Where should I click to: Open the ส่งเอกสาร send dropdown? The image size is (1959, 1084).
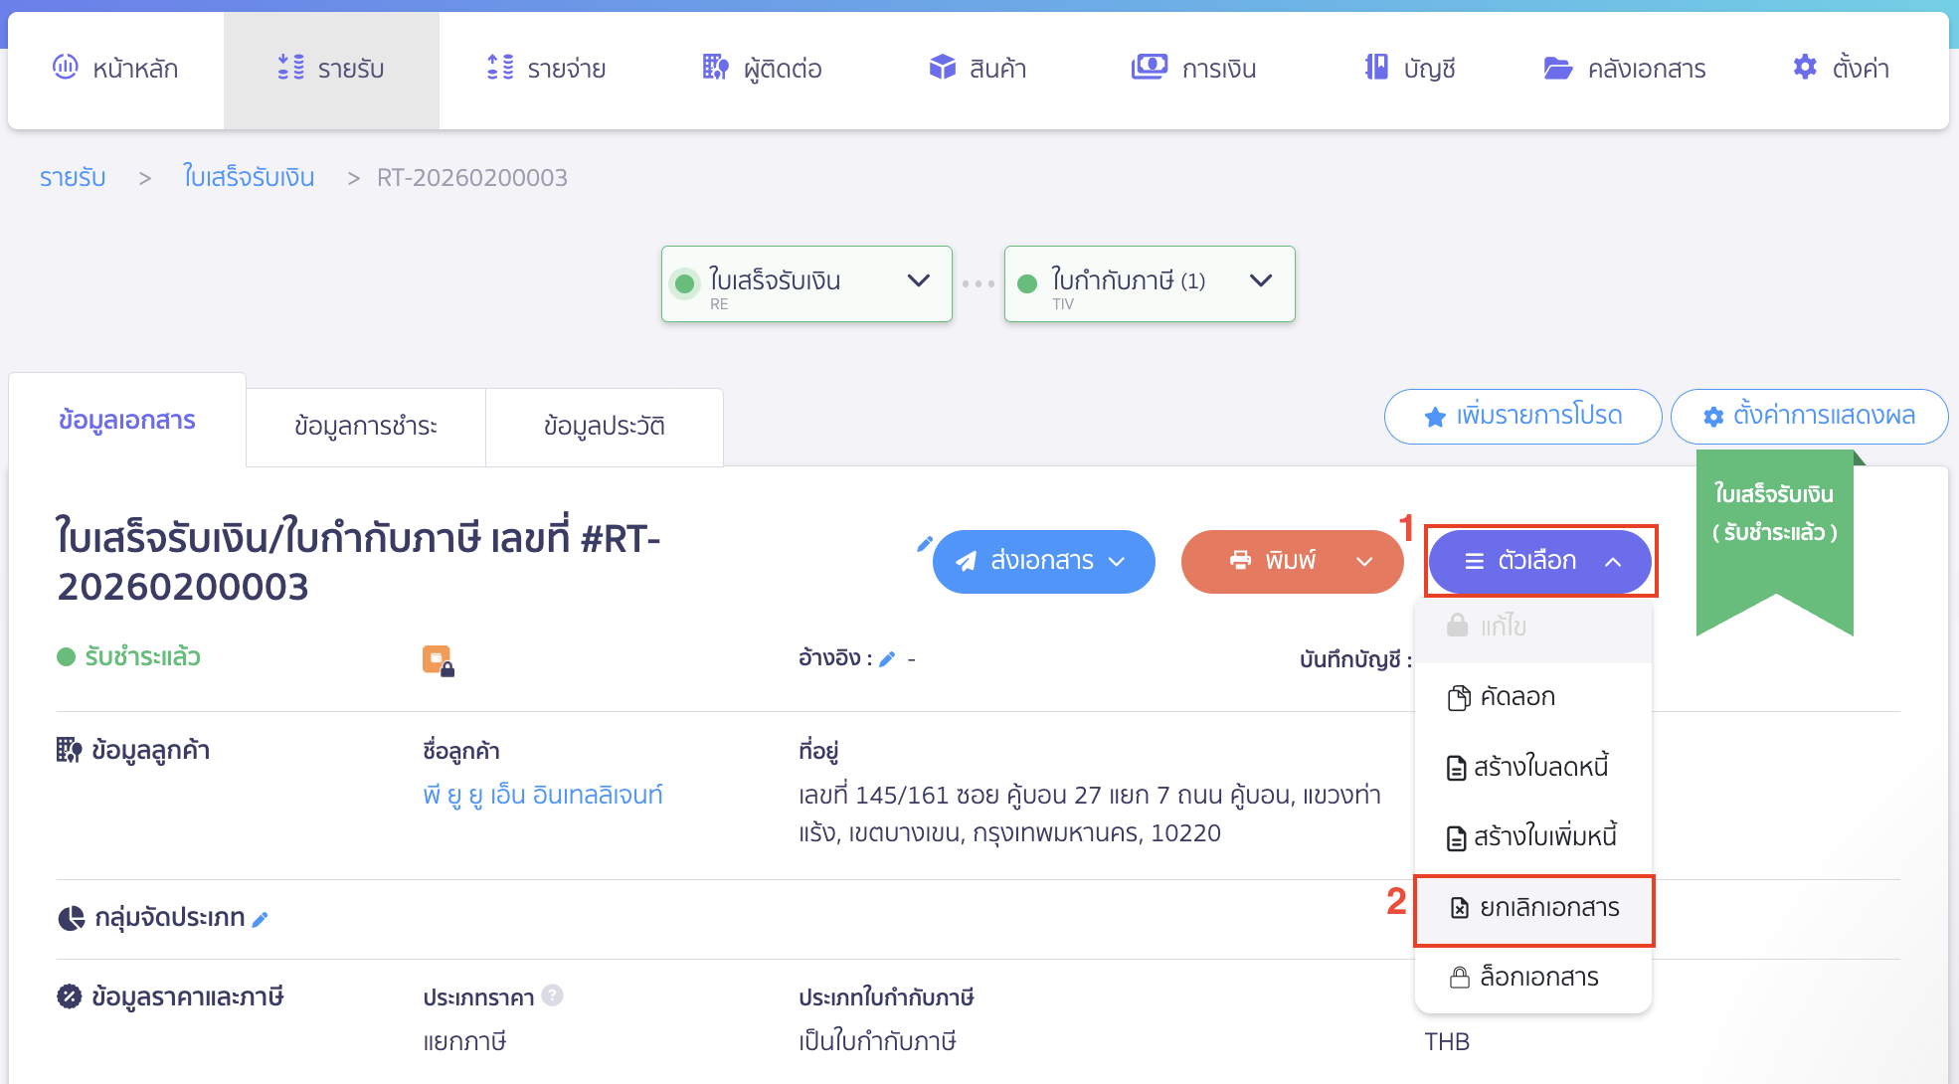pyautogui.click(x=1043, y=562)
